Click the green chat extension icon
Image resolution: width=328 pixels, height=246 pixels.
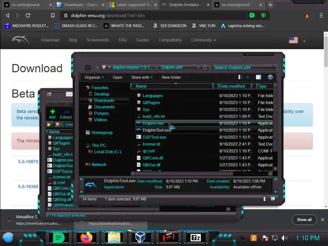252,15
